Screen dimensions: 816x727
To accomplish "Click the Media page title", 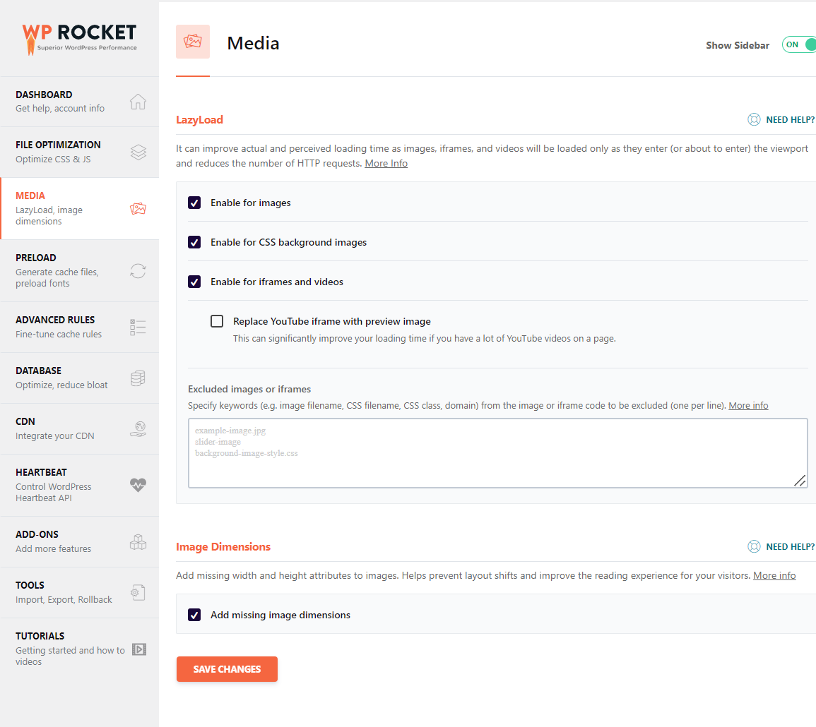I will click(x=253, y=43).
